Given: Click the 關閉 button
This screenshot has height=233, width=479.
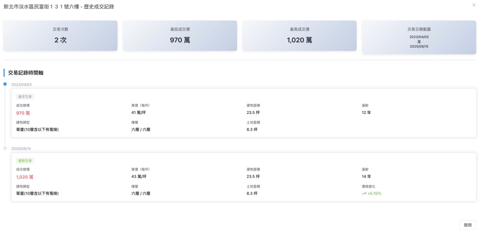Looking at the screenshot, I should (x=467, y=225).
